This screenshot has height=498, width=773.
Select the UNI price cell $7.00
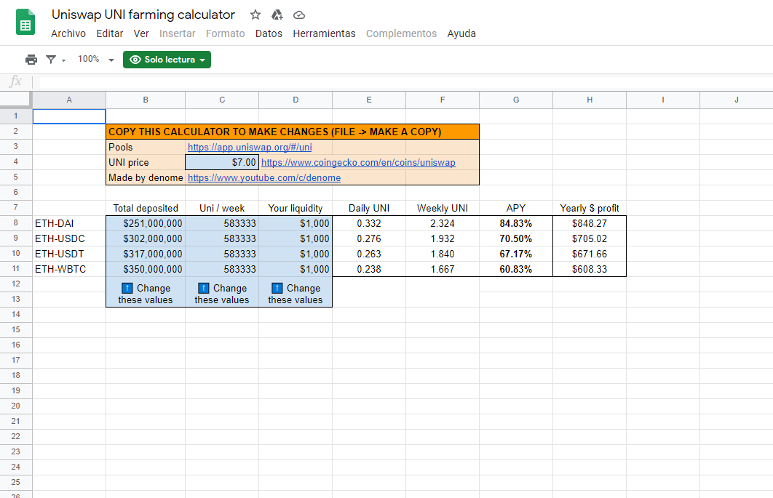point(222,162)
